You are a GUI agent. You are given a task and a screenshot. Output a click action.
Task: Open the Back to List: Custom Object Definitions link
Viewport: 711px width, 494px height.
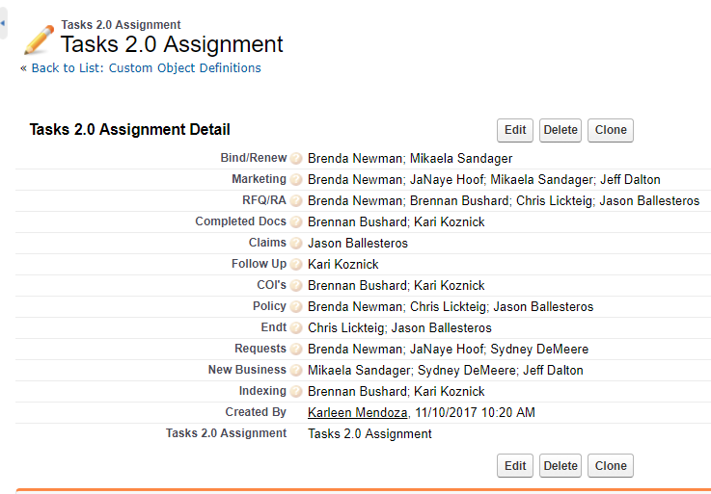146,68
